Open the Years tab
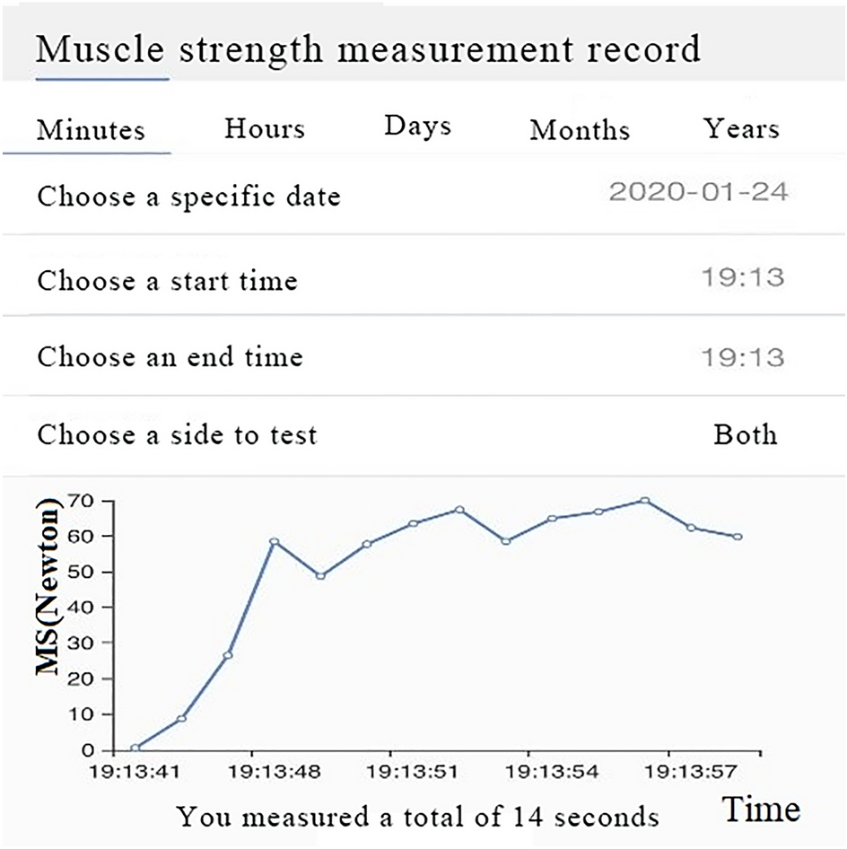Viewport: 847px width, 849px height. (x=742, y=129)
